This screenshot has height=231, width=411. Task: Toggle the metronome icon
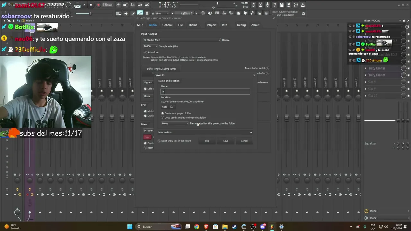pyautogui.click(x=119, y=5)
